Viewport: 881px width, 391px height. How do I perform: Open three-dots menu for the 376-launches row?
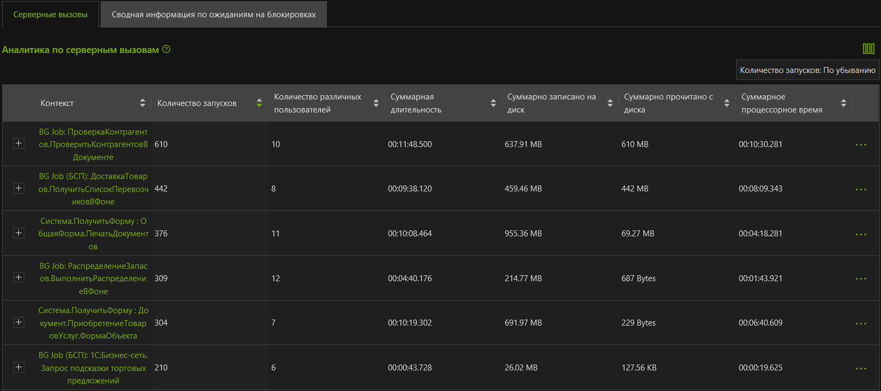coord(860,234)
